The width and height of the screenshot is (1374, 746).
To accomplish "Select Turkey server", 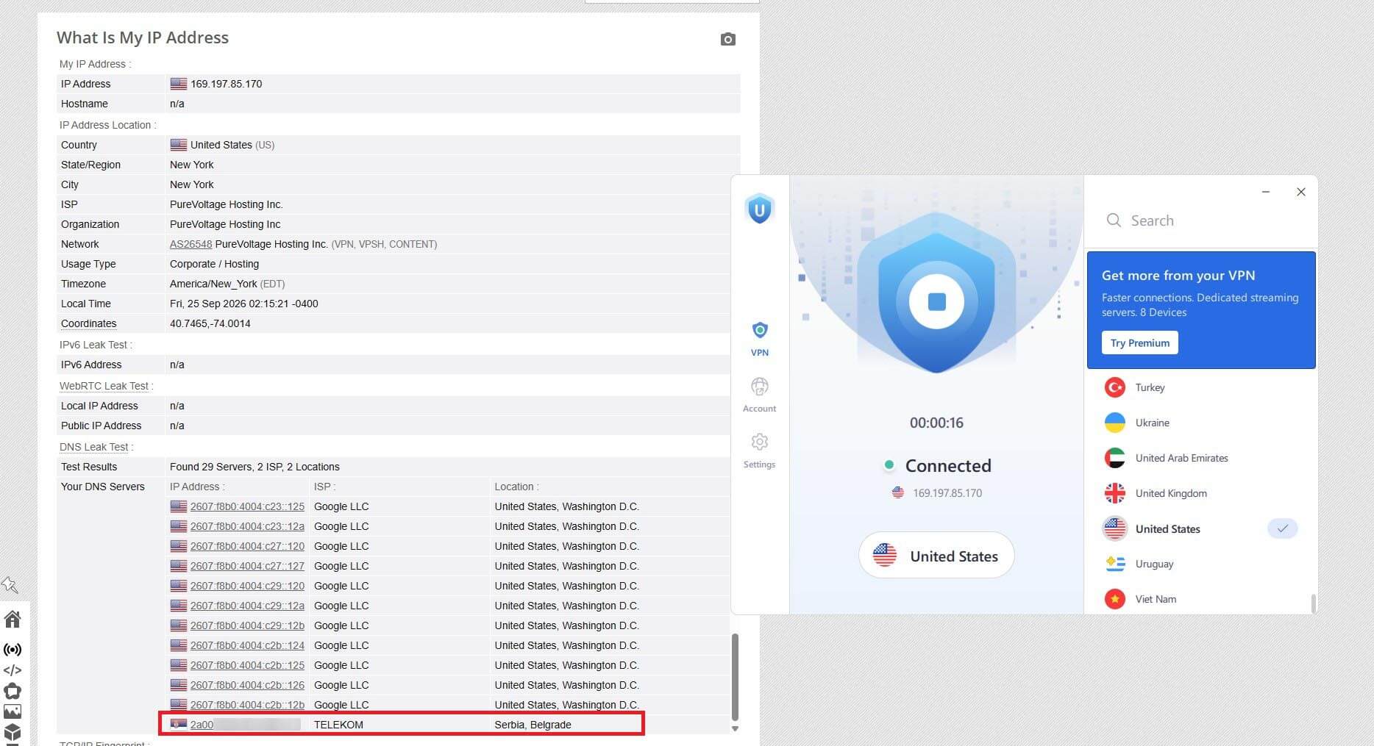I will coord(1201,387).
